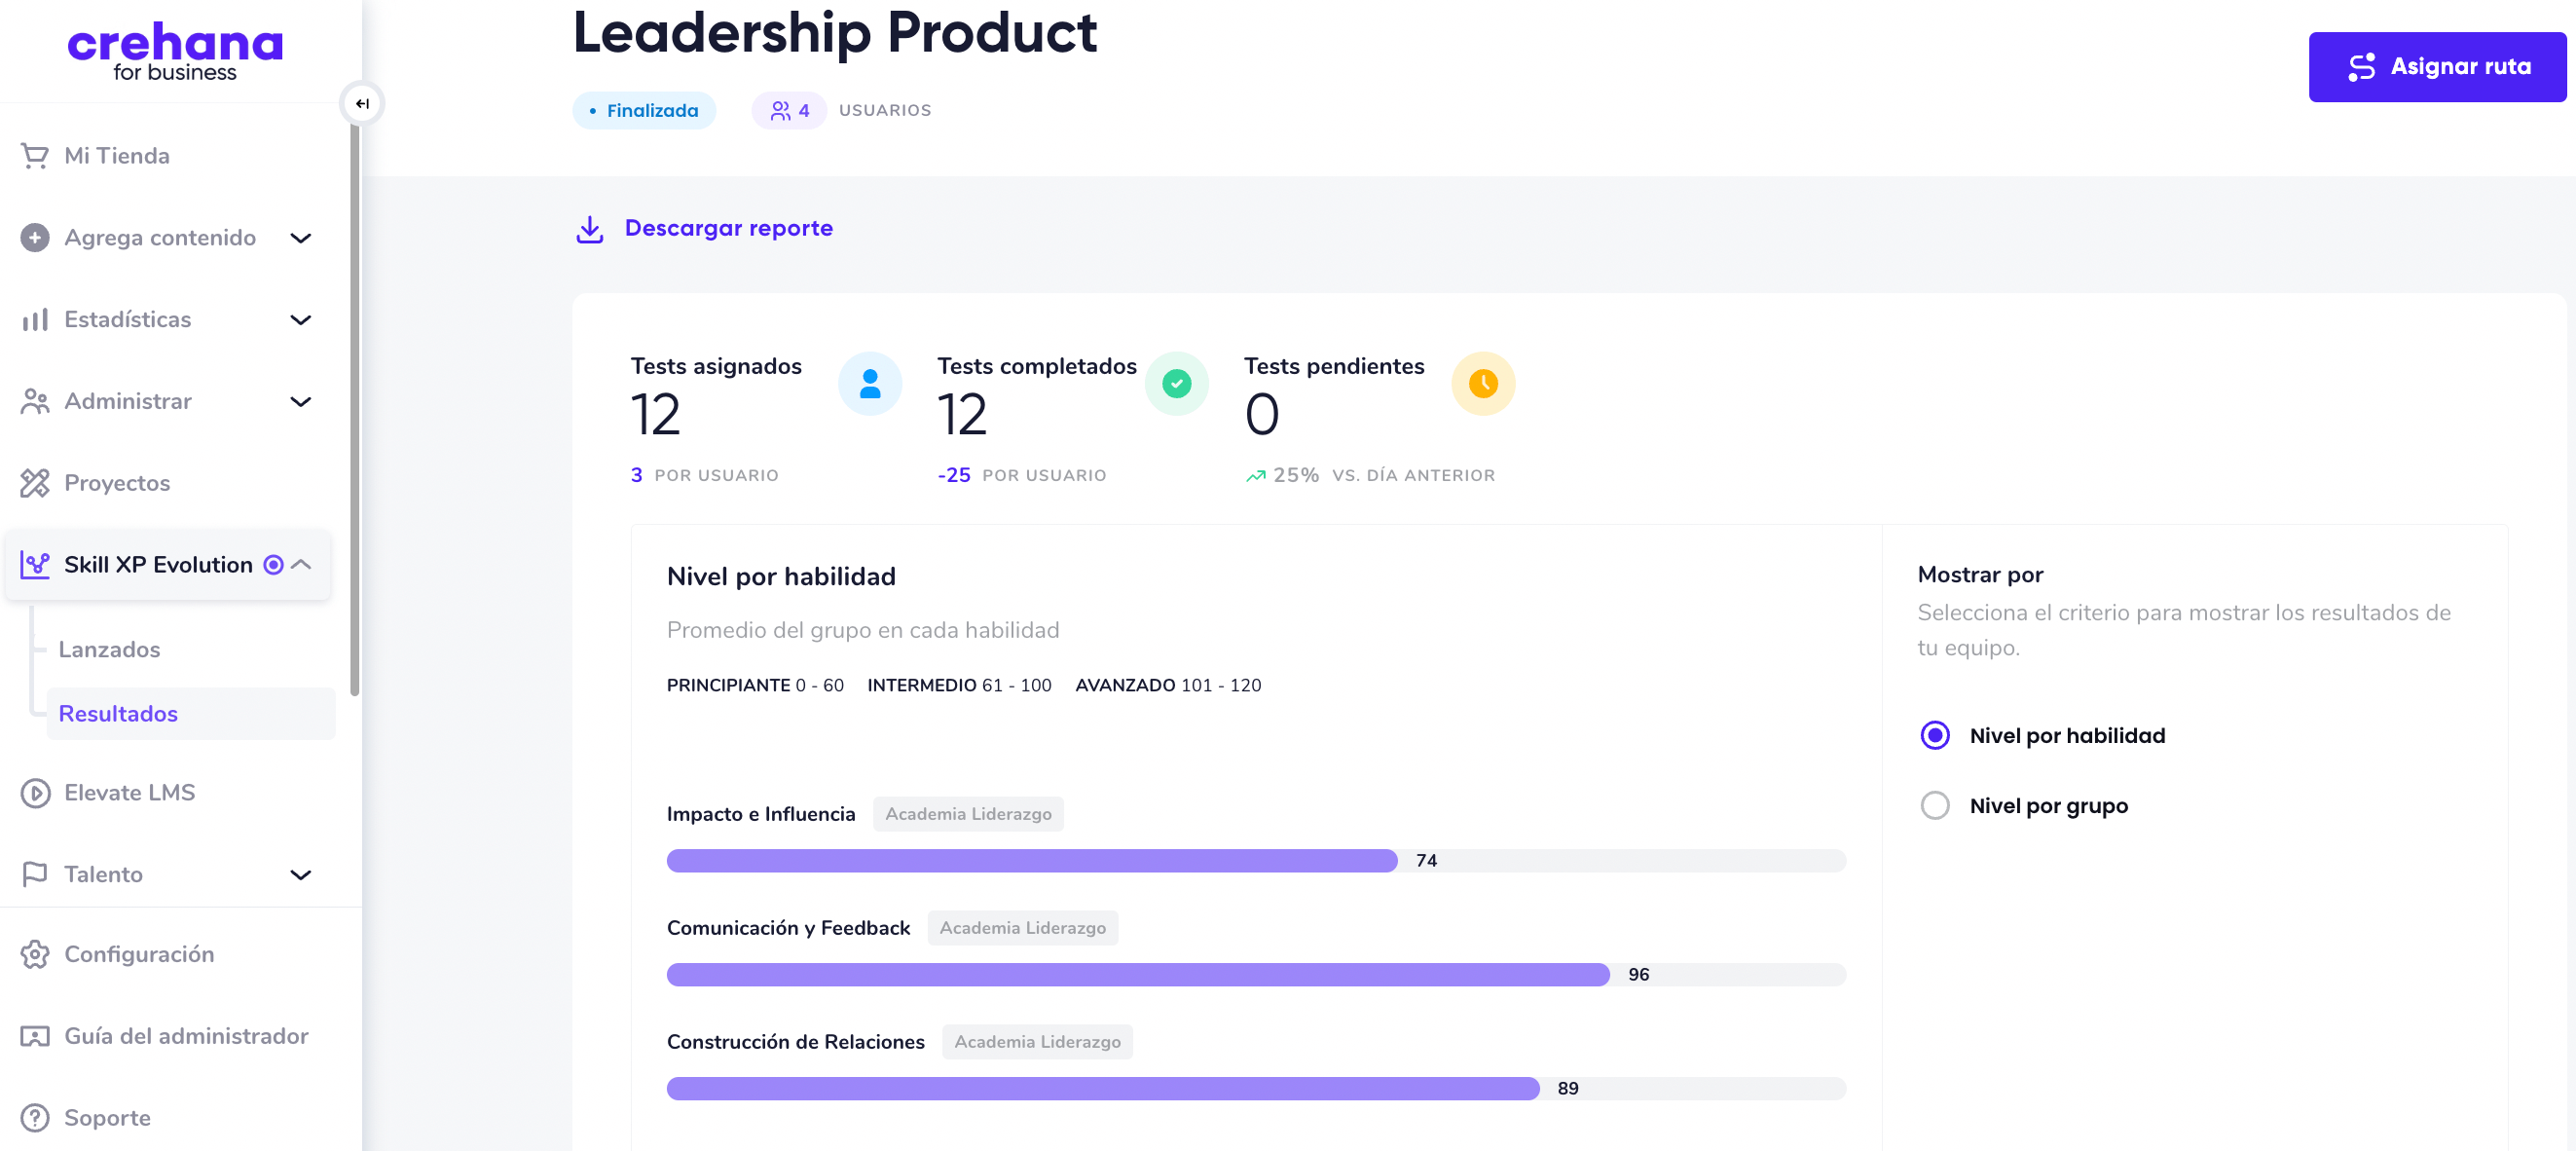Click the download icon beside Descargar reporte
Viewport: 2576px width, 1151px height.
pos(590,229)
